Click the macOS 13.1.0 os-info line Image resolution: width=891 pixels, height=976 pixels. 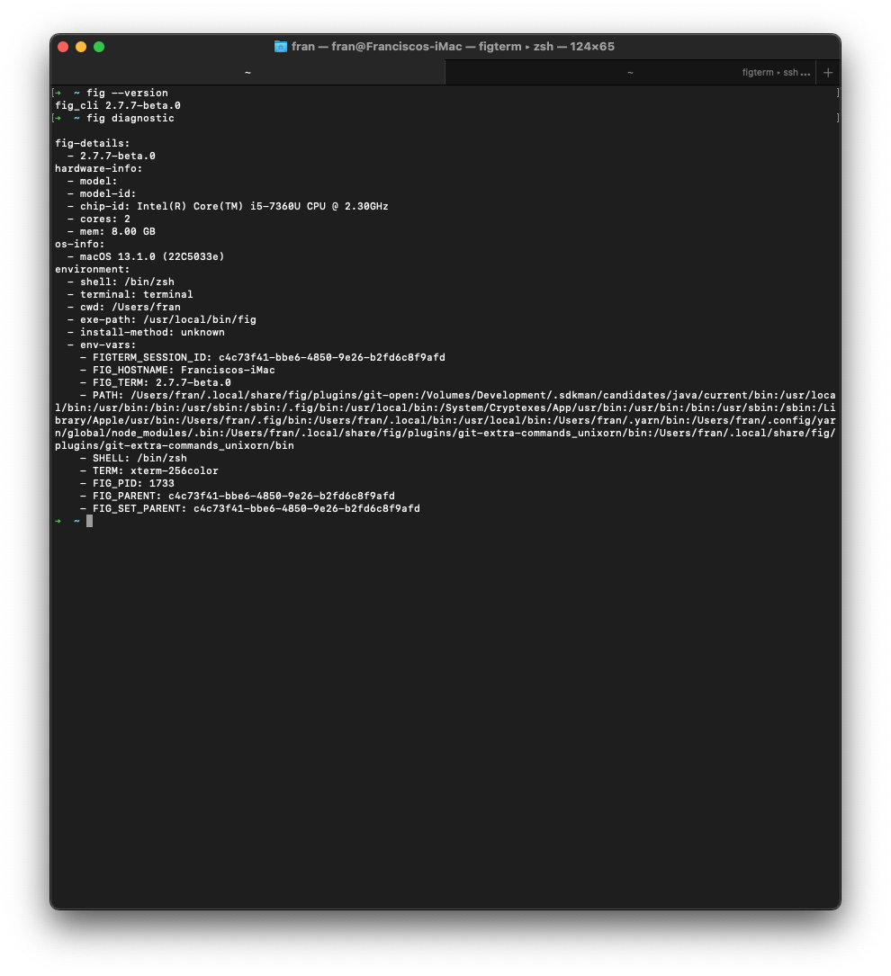pyautogui.click(x=148, y=256)
